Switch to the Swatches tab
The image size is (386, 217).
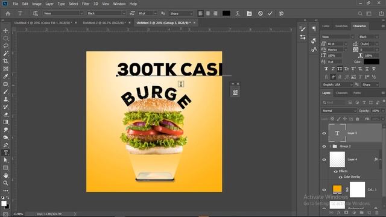coord(341,26)
